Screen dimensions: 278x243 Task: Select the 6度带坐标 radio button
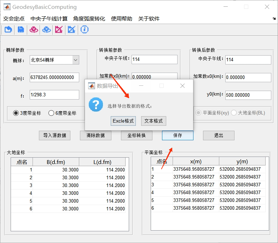tap(51, 113)
